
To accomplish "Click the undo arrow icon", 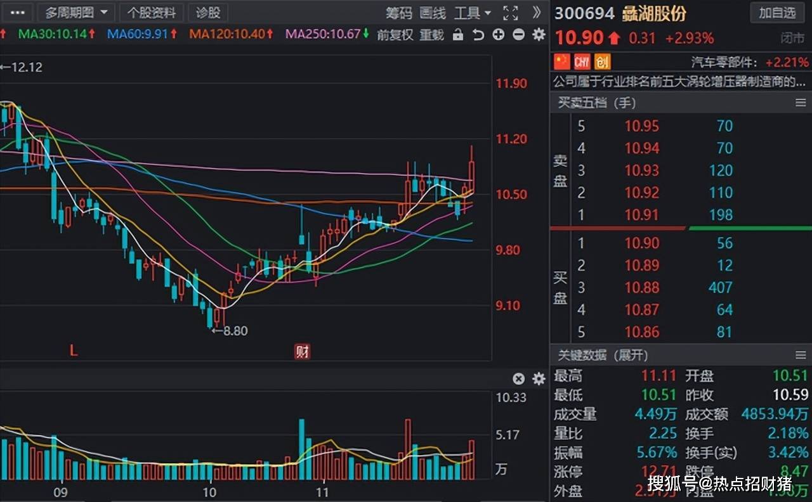I will coord(478,35).
